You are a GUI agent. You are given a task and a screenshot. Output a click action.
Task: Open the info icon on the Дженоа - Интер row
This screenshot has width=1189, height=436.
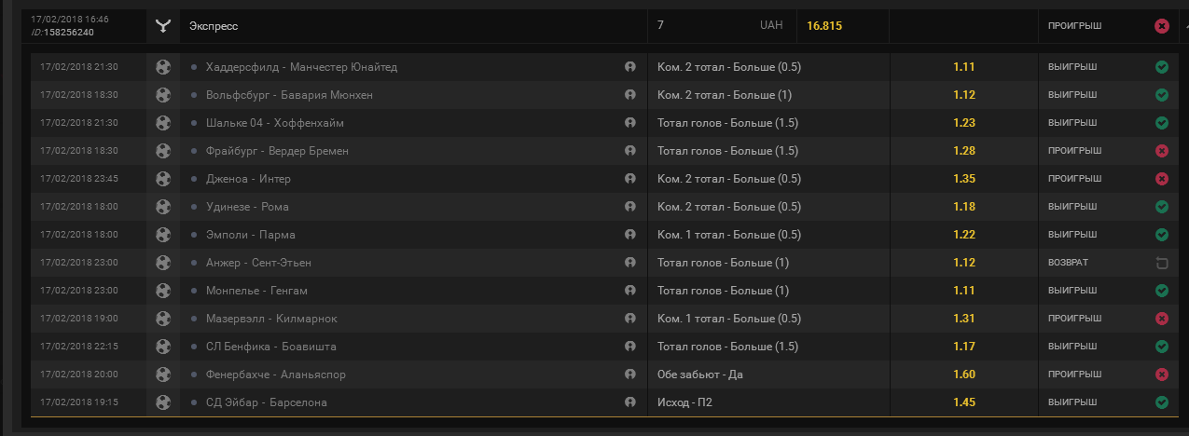[x=630, y=179]
